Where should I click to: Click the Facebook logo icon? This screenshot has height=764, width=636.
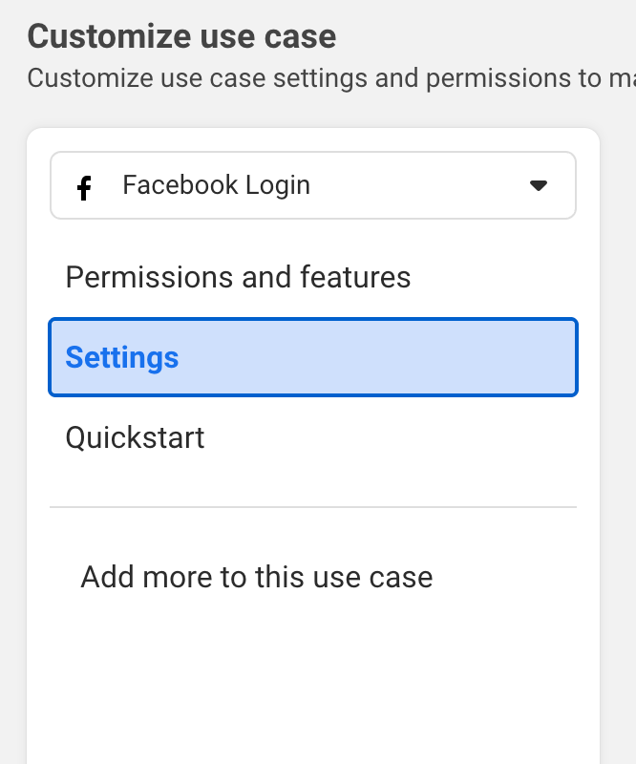(x=84, y=187)
